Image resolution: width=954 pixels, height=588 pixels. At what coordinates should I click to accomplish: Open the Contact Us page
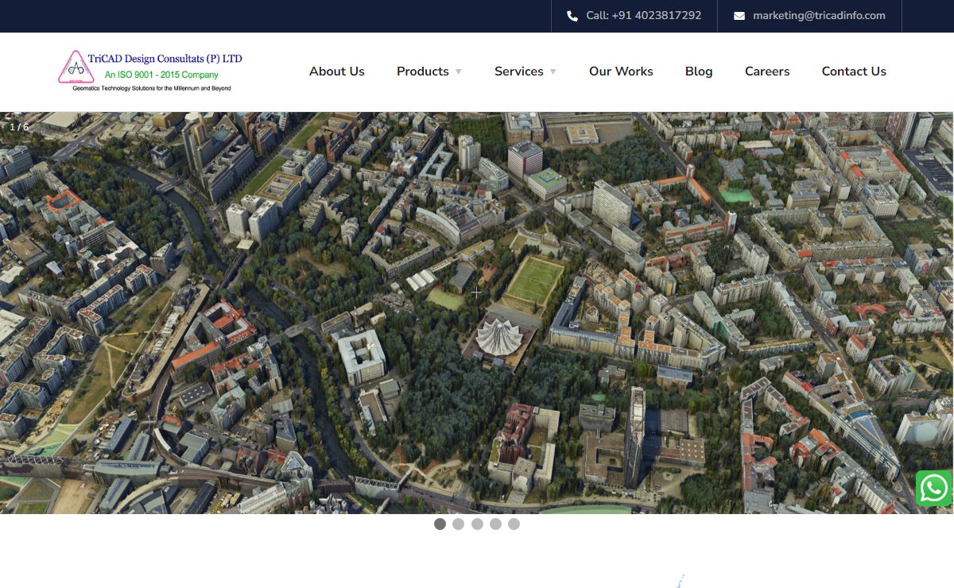coord(854,72)
